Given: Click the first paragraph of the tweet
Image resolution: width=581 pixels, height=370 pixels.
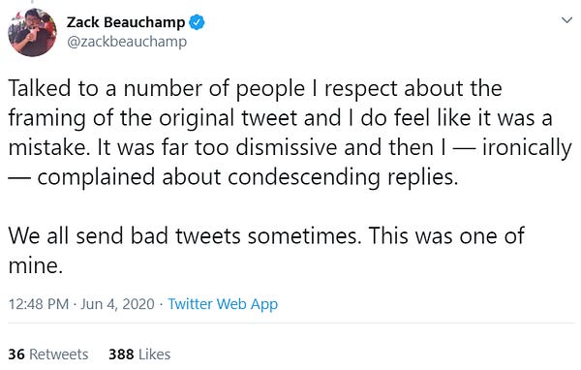Looking at the screenshot, I should (290, 133).
